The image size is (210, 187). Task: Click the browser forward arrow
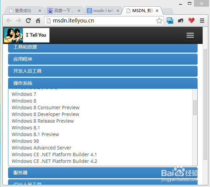pyautogui.click(x=18, y=21)
